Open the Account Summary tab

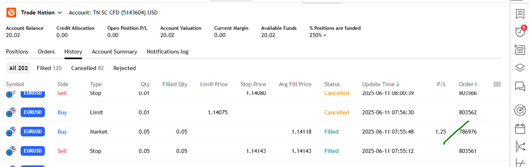point(114,52)
